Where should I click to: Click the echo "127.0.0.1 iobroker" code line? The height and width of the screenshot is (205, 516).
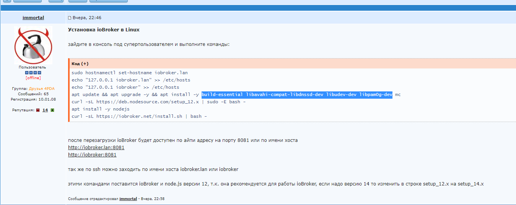click(125, 87)
